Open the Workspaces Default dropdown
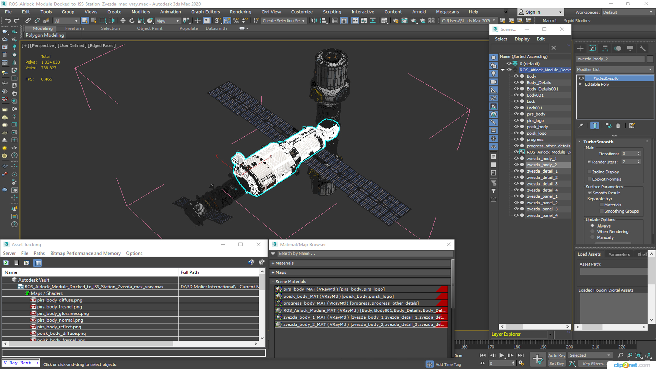Screen dimensions: 656x369 [628, 12]
